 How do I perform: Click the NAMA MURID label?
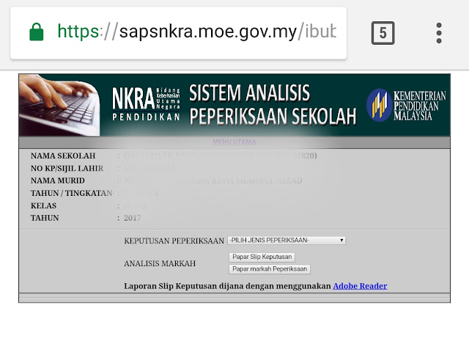click(58, 180)
